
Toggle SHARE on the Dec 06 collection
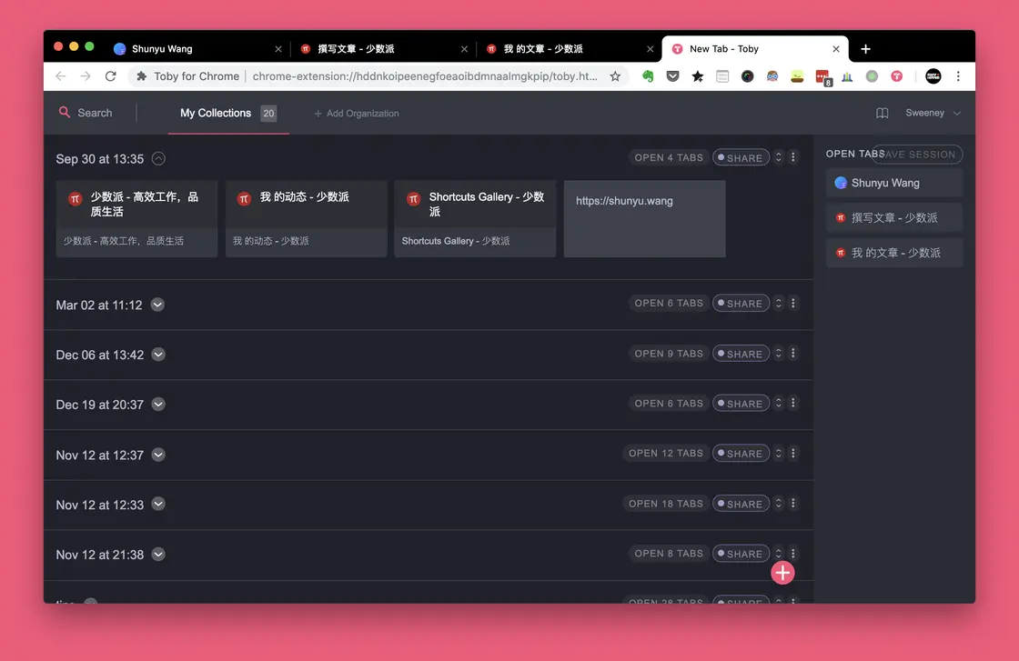pos(741,353)
